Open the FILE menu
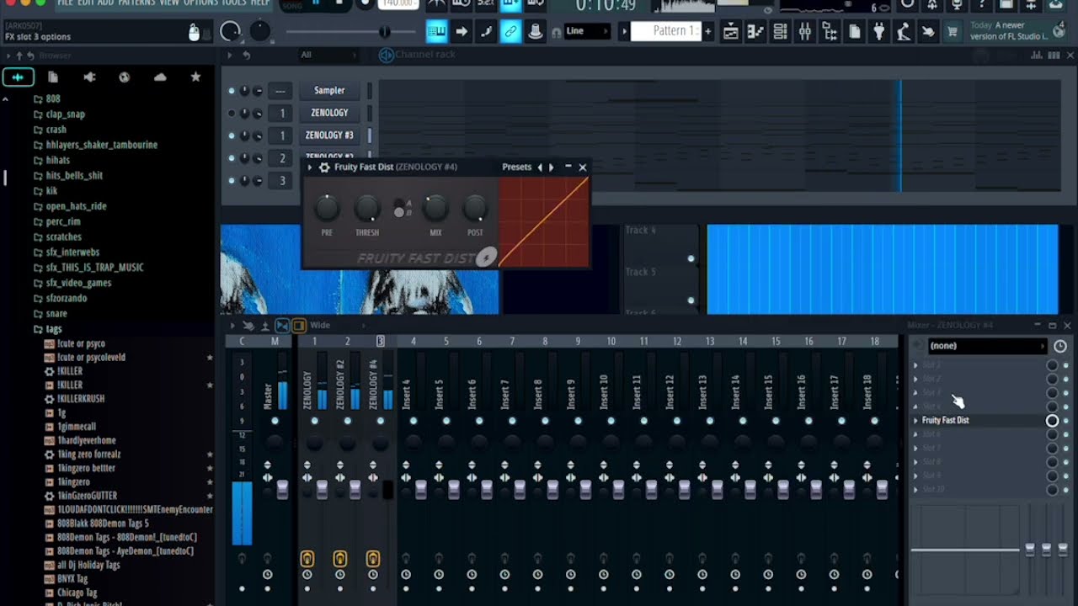The width and height of the screenshot is (1078, 606). [65, 3]
